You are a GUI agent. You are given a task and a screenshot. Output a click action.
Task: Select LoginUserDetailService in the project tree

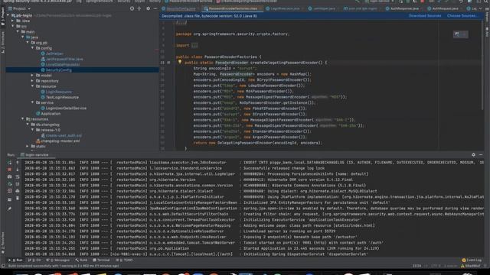[x=66, y=108]
